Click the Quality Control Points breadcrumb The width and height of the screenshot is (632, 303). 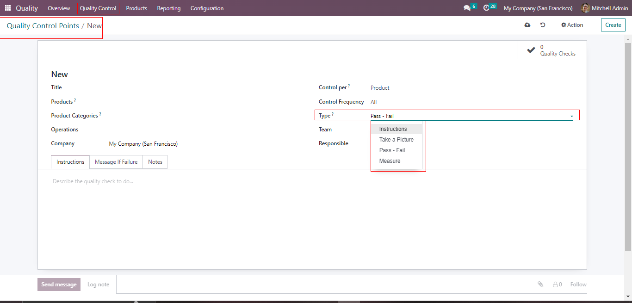(43, 26)
